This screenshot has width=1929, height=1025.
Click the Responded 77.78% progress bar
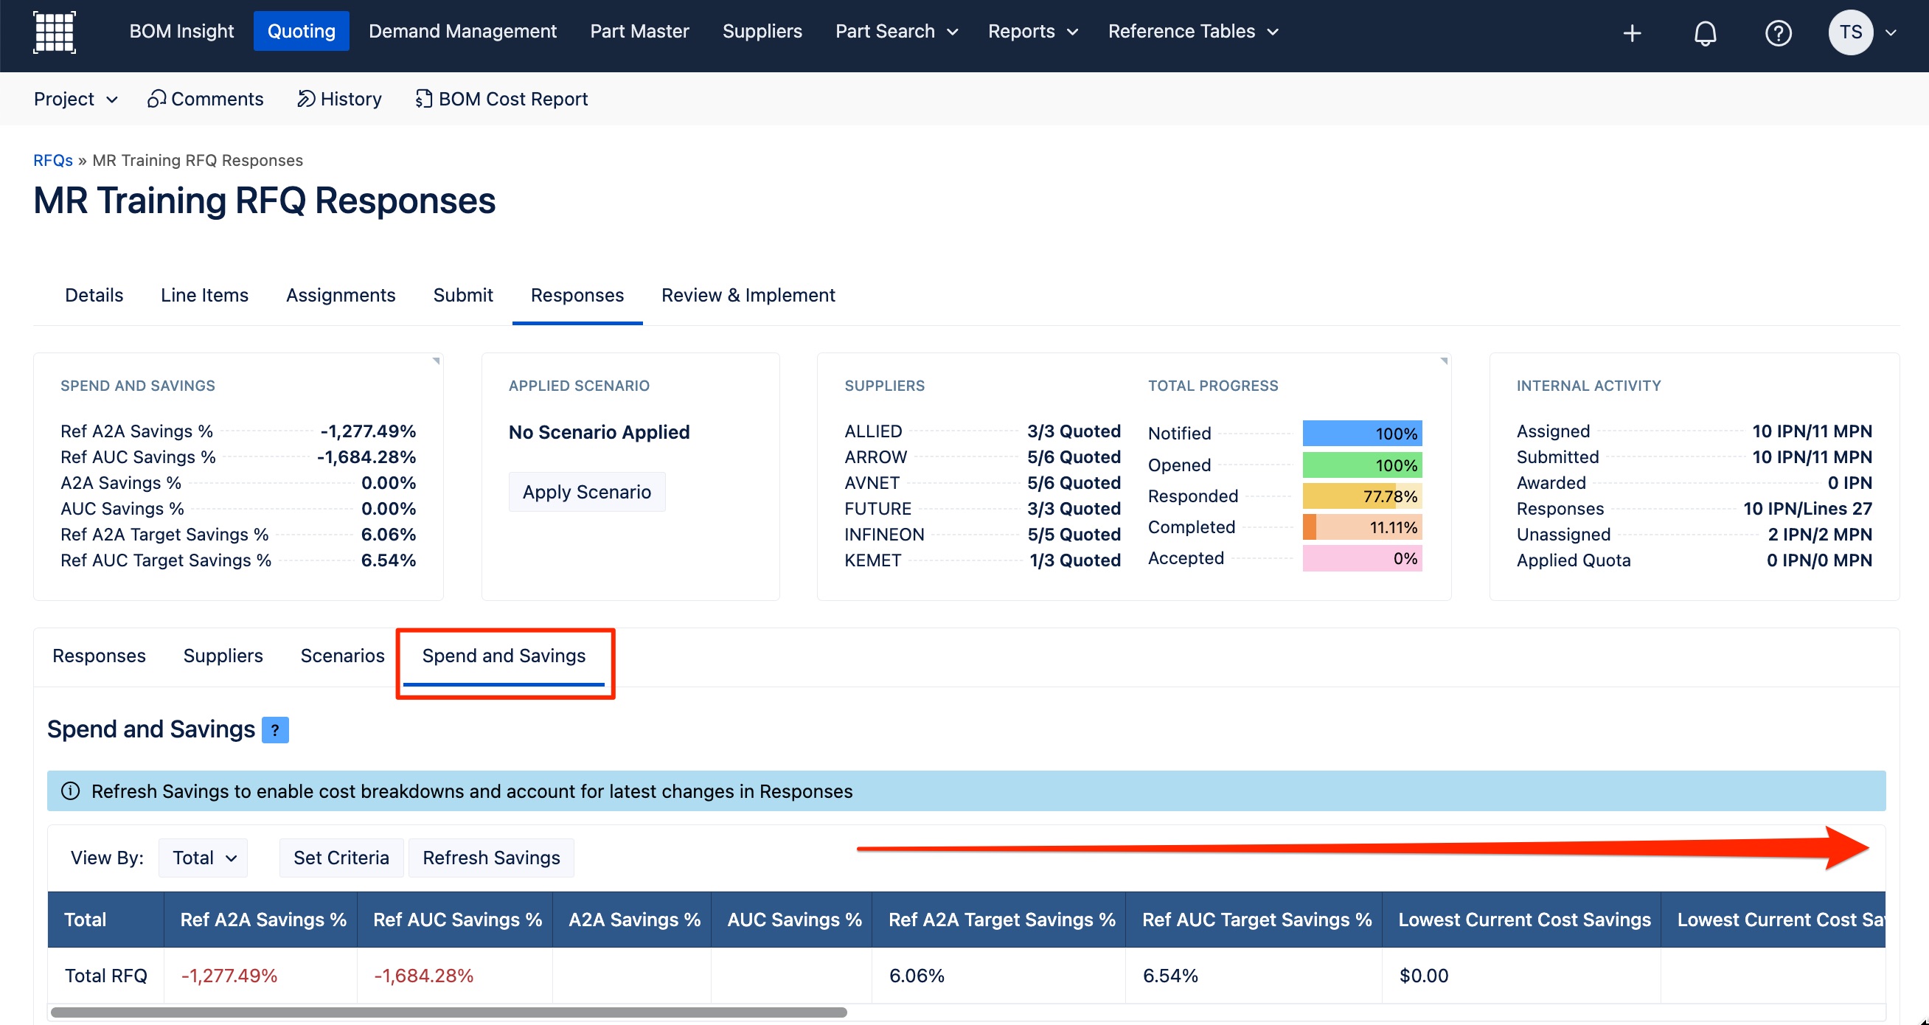[x=1362, y=496]
